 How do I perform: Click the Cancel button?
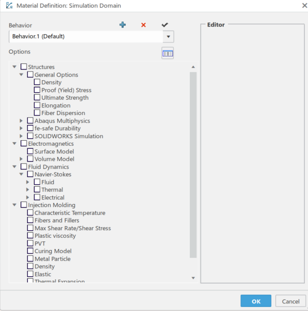pyautogui.click(x=291, y=301)
